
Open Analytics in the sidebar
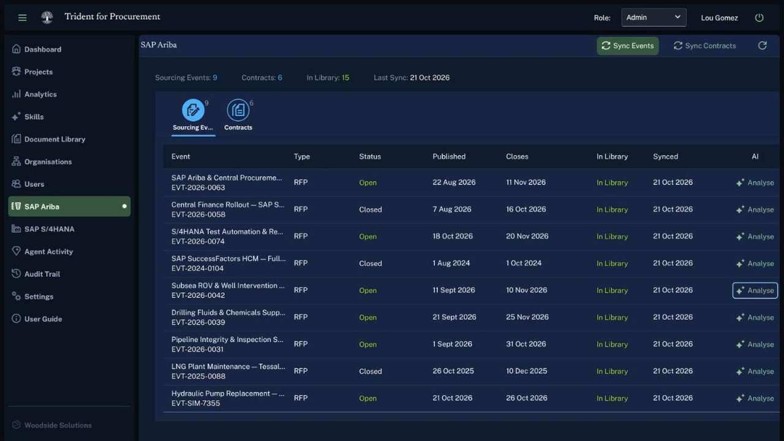69,94
